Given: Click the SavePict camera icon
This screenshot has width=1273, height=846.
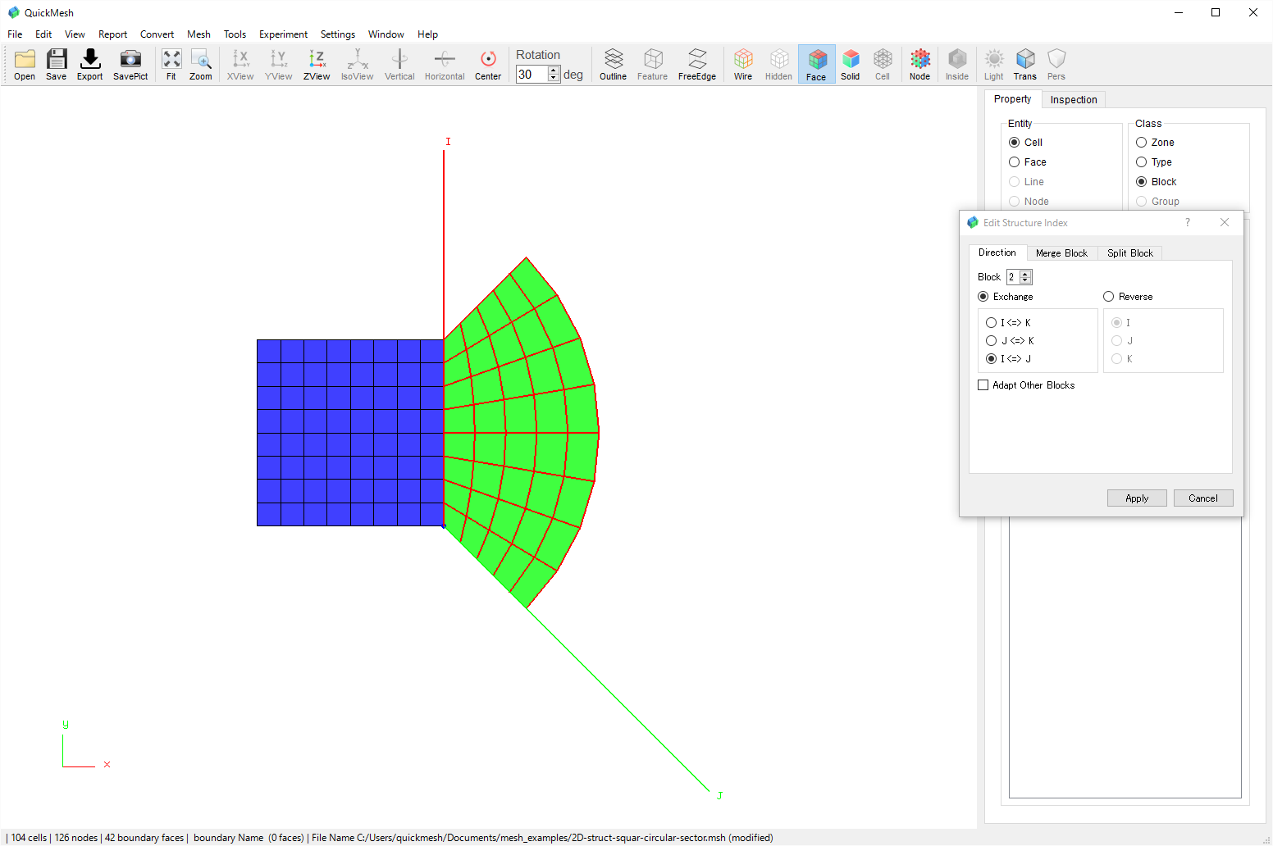Looking at the screenshot, I should coord(130,64).
